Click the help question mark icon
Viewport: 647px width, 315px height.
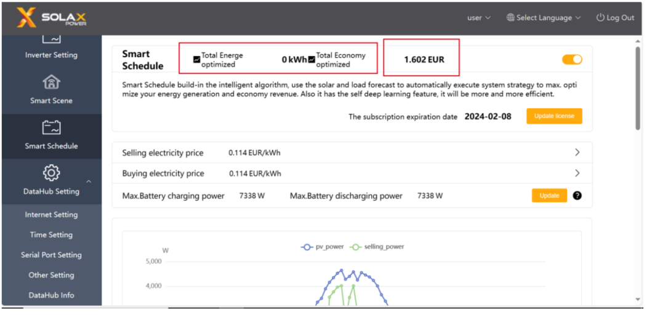click(577, 196)
